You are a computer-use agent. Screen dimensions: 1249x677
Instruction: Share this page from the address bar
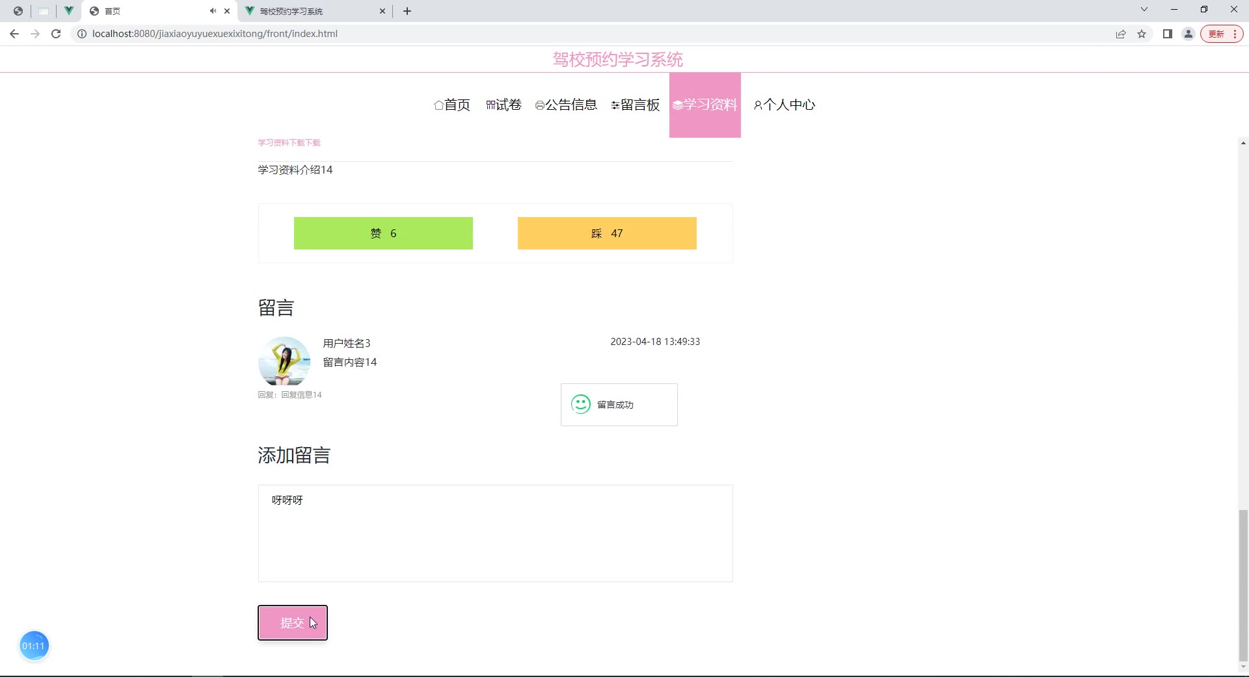pos(1121,34)
